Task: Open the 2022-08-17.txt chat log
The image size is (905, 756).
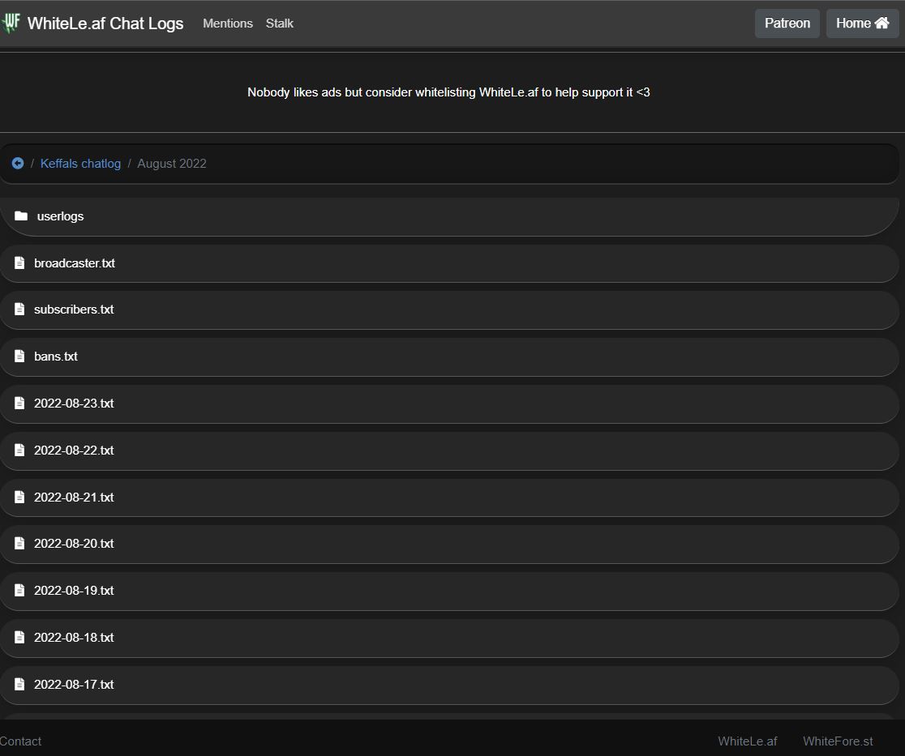Action: coord(449,685)
